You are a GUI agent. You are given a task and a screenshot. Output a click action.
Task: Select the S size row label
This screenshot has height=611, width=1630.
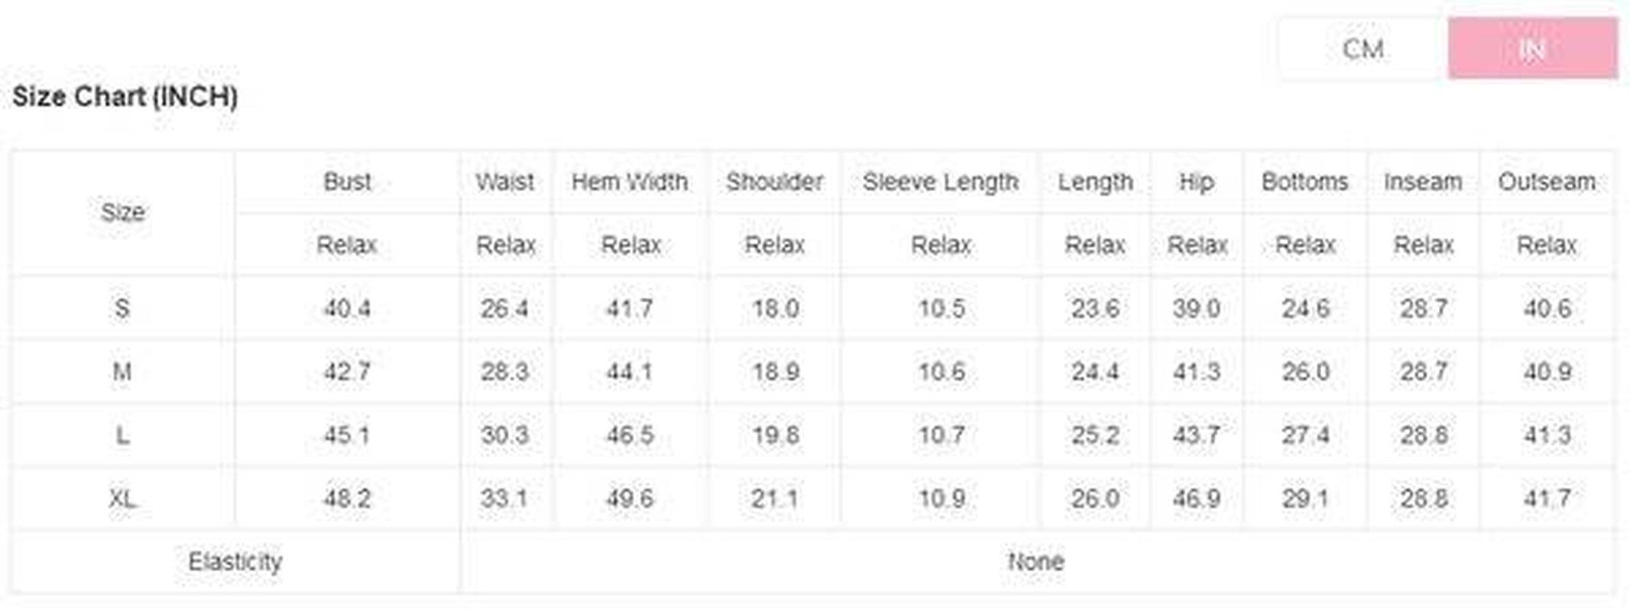pos(122,309)
